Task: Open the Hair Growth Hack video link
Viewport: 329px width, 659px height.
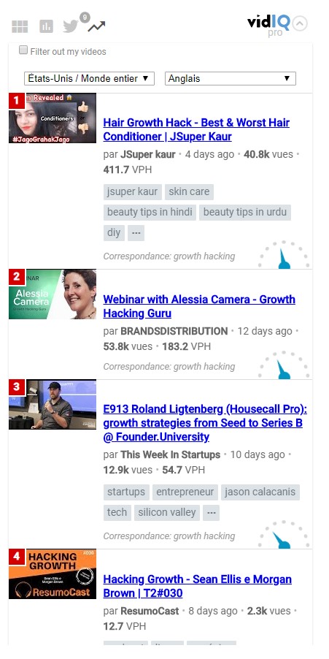Action: pyautogui.click(x=196, y=129)
